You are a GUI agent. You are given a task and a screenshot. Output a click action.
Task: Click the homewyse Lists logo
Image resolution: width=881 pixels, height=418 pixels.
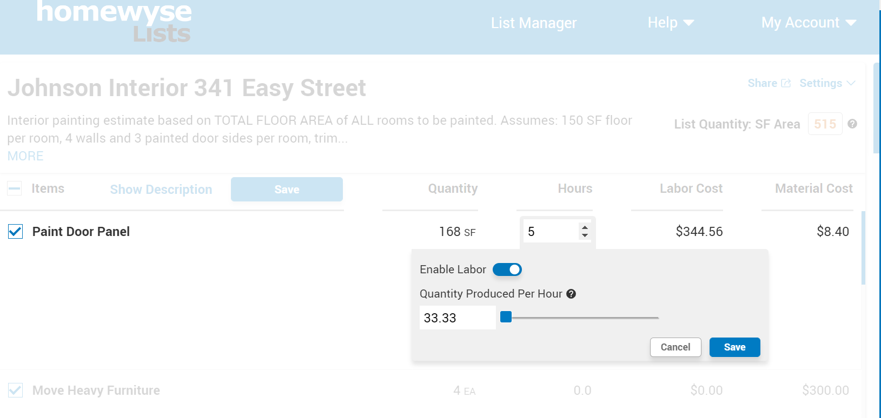(x=114, y=22)
